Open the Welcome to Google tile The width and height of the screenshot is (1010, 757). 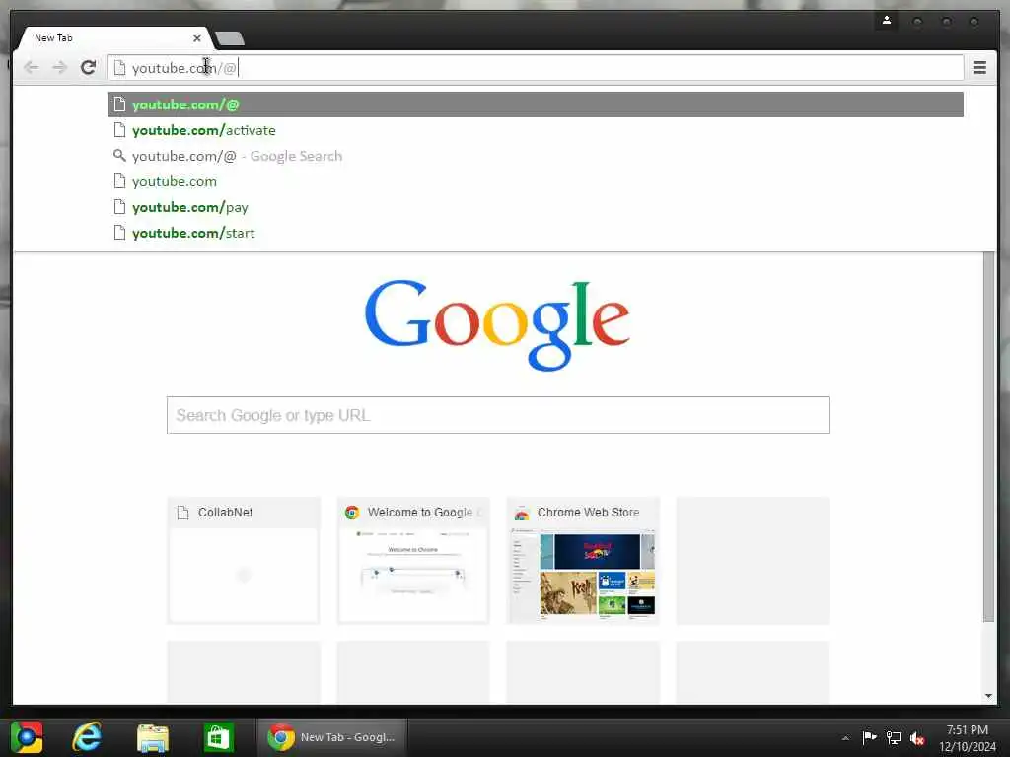(x=413, y=560)
